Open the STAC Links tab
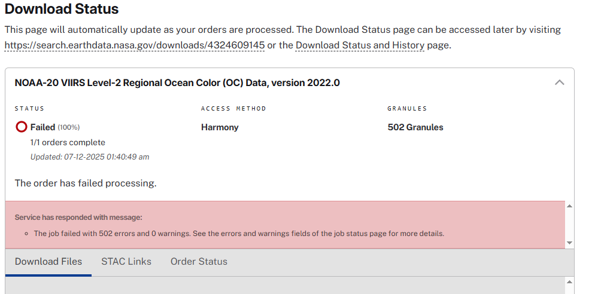This screenshot has height=294, width=592. point(126,262)
